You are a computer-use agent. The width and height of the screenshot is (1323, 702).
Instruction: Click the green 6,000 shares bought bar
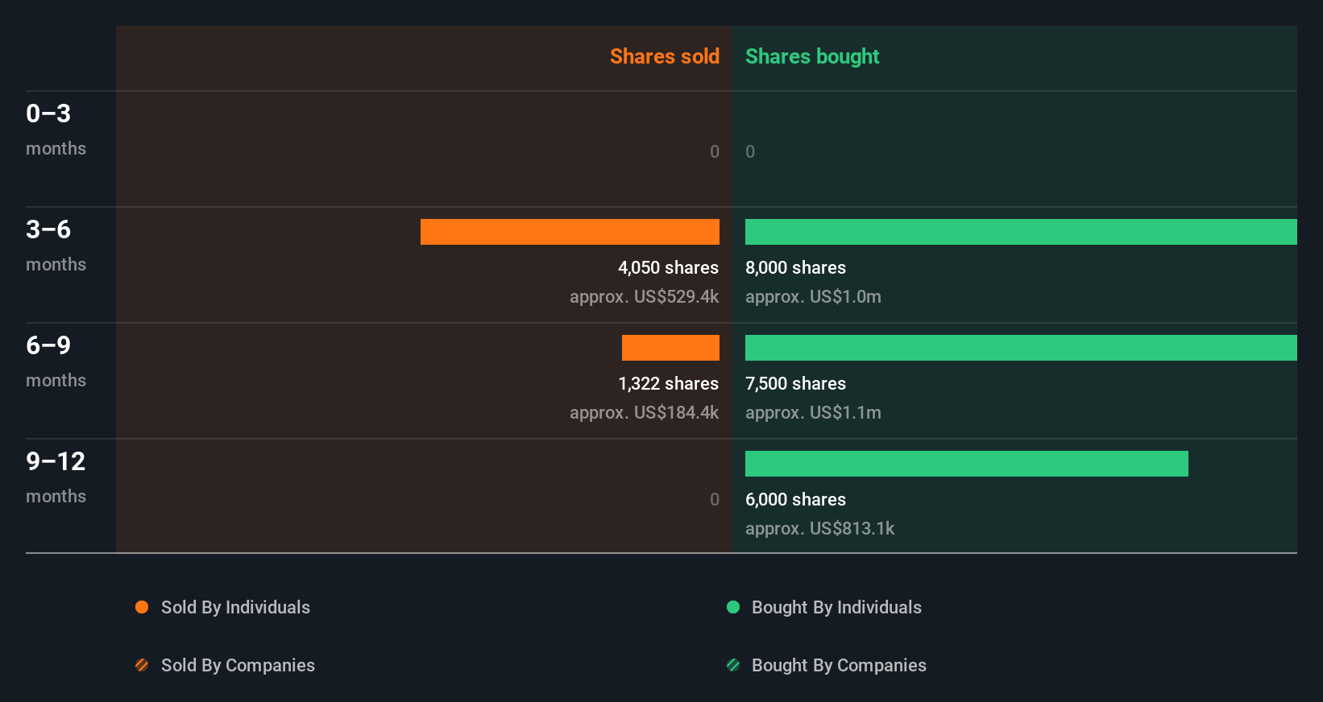967,464
